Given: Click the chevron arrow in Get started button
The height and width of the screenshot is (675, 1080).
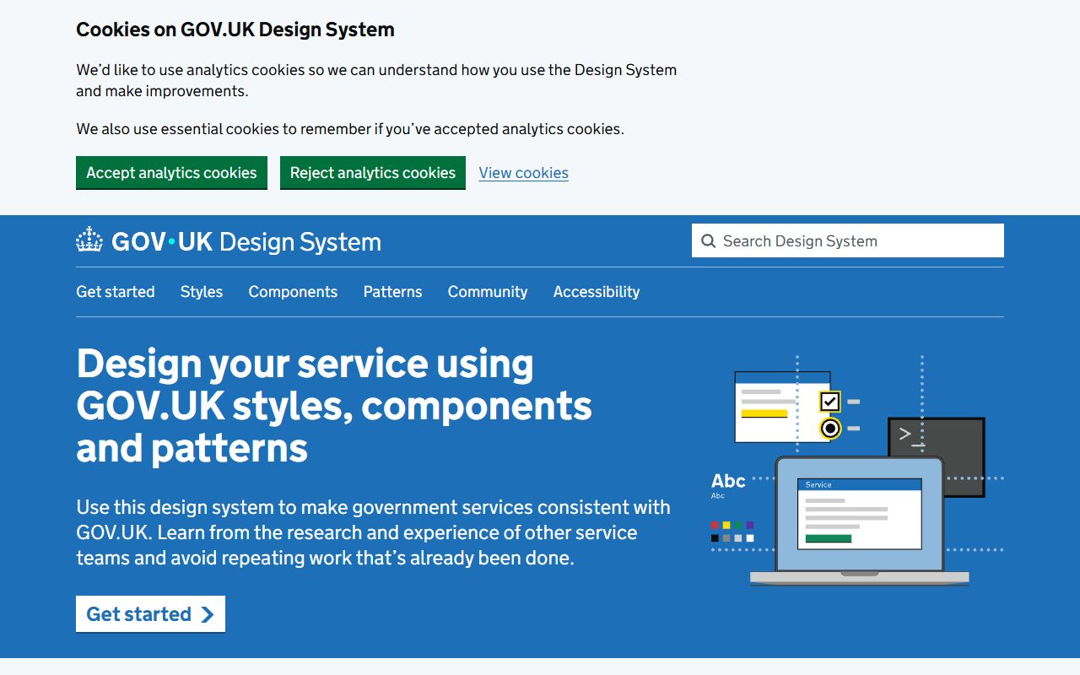Looking at the screenshot, I should 207,614.
